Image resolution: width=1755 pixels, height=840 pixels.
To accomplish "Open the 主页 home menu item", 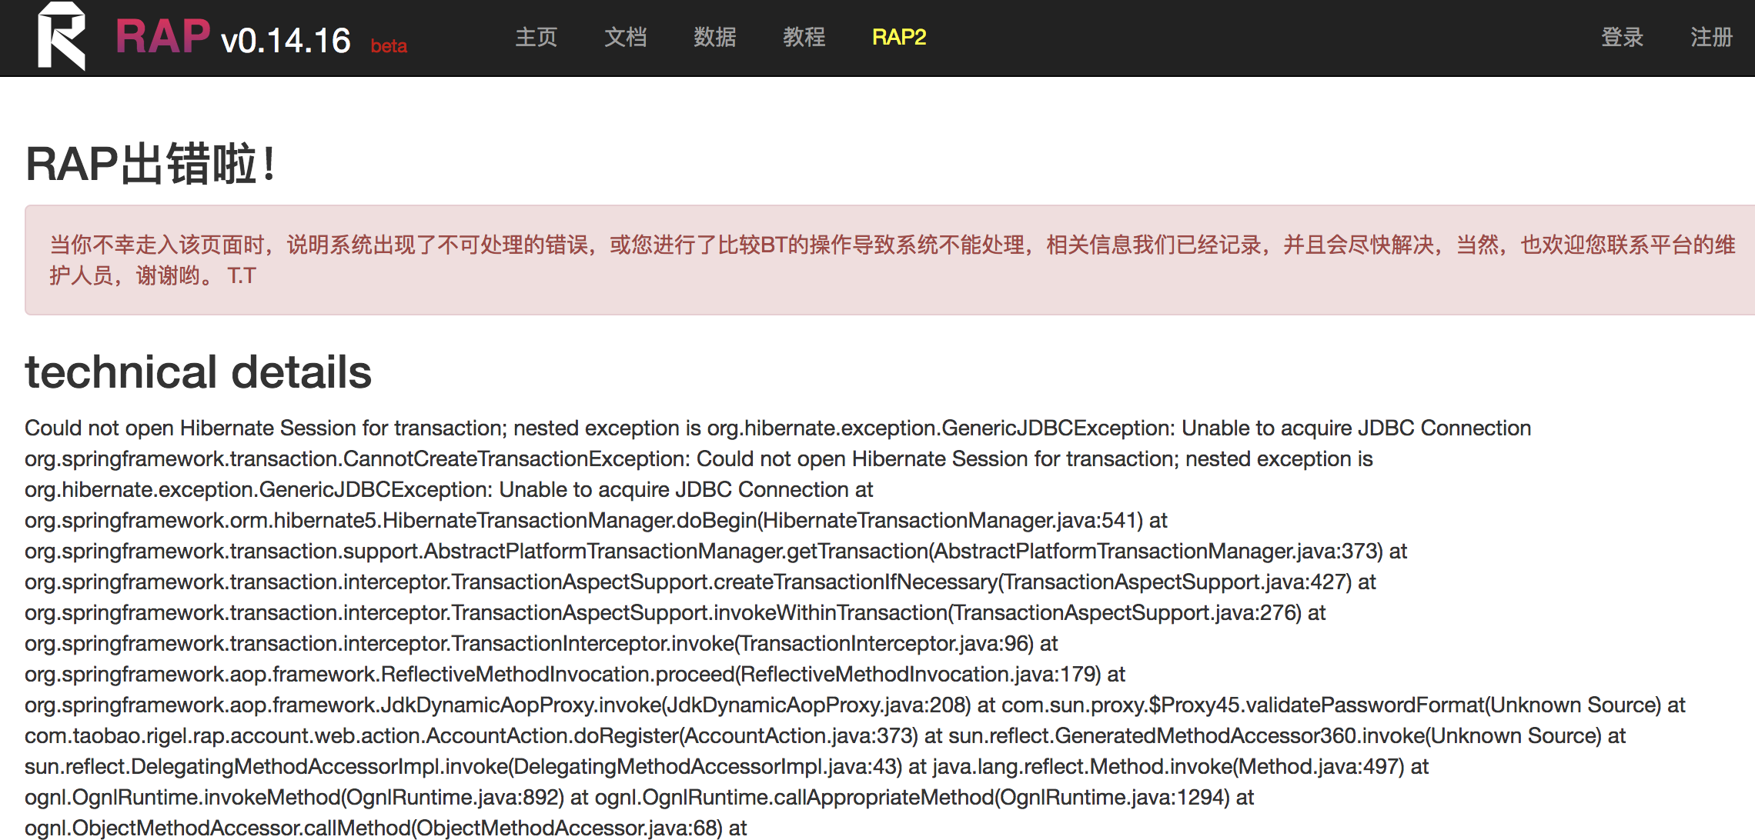I will [x=536, y=37].
